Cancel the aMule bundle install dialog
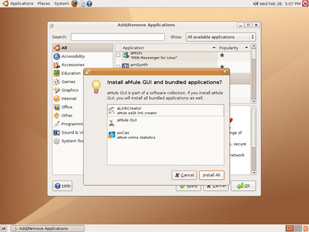Image resolution: width=309 pixels, height=232 pixels. click(x=184, y=175)
